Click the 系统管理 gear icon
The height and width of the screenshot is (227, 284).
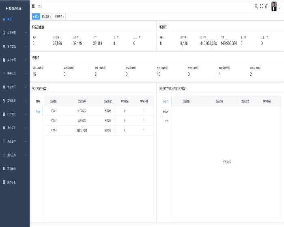click(4, 128)
